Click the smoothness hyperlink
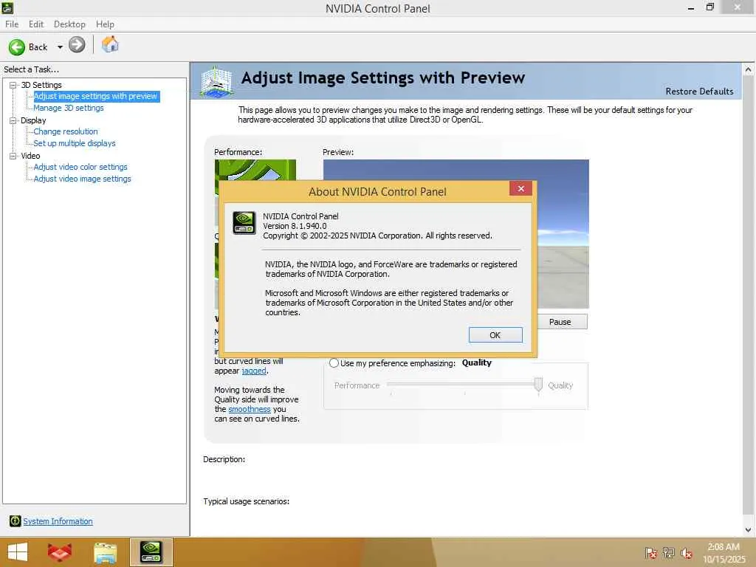Image resolution: width=756 pixels, height=567 pixels. coord(250,409)
